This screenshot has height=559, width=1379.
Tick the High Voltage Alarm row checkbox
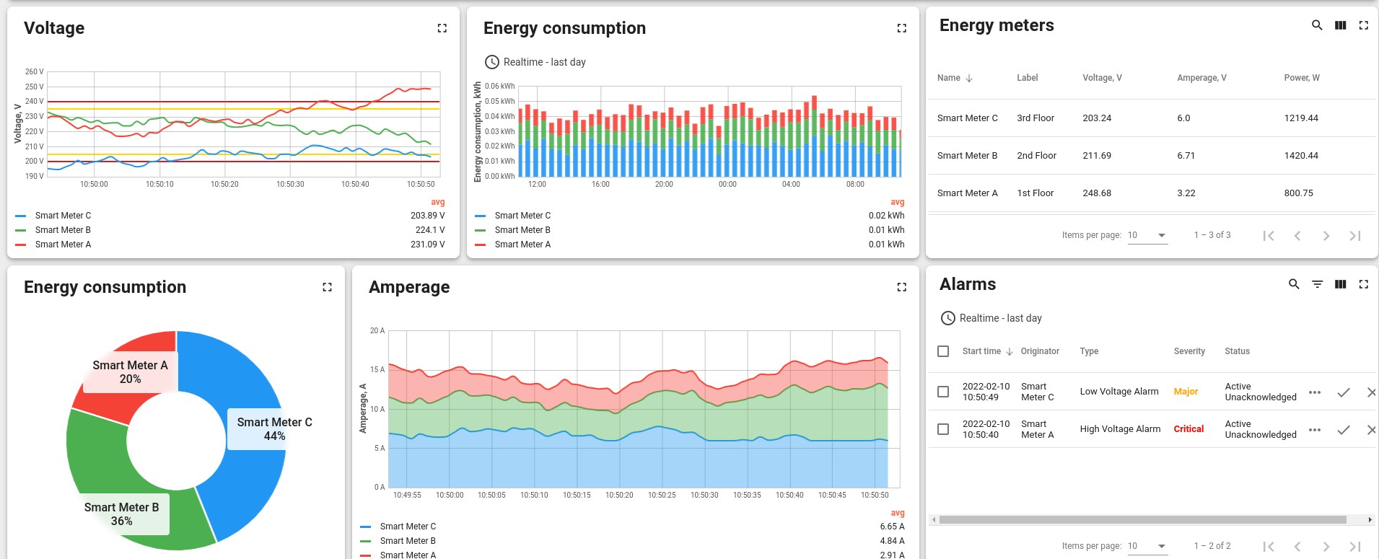943,429
